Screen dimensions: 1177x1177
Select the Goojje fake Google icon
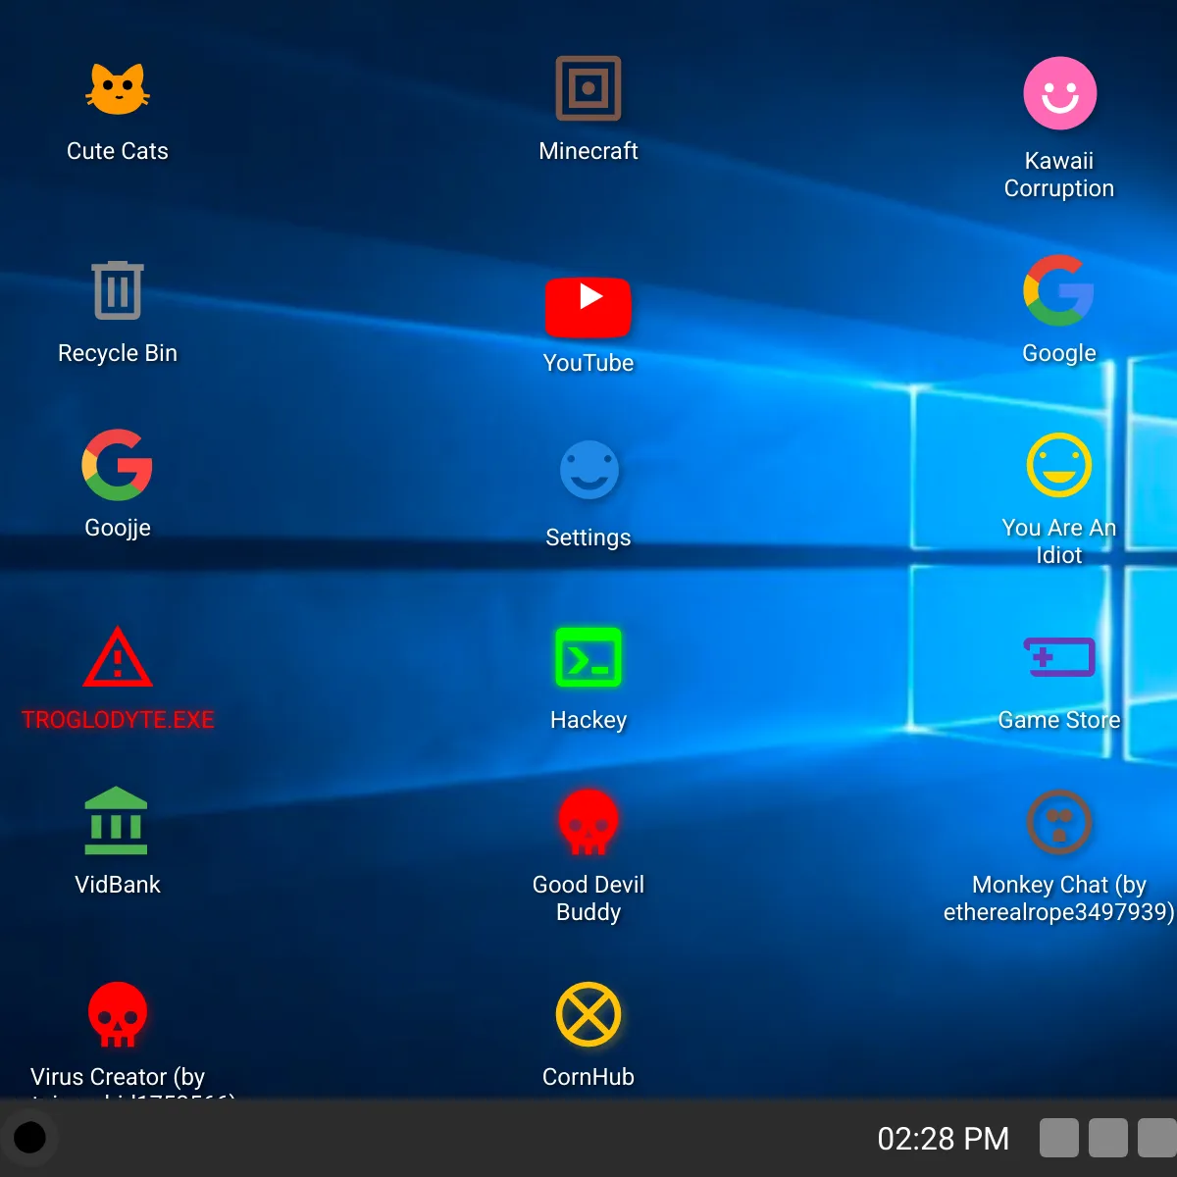click(x=118, y=465)
